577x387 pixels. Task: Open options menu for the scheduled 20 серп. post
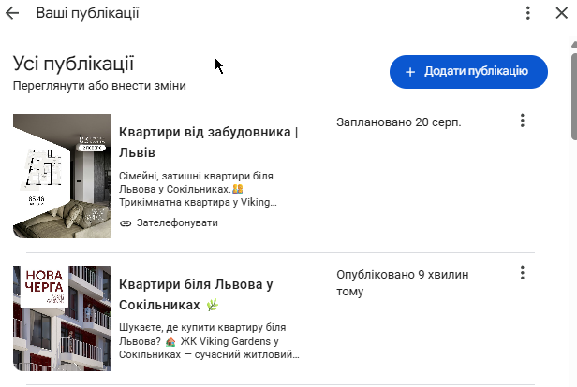tap(522, 121)
